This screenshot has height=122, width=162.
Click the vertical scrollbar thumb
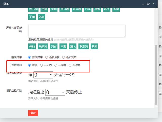[x=156, y=75]
